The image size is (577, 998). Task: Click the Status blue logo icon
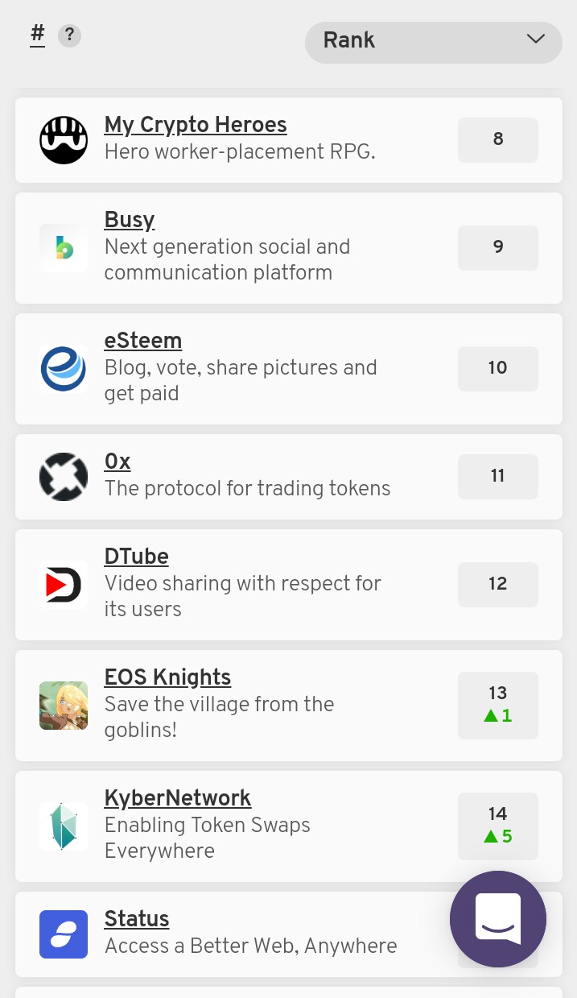pos(64,934)
